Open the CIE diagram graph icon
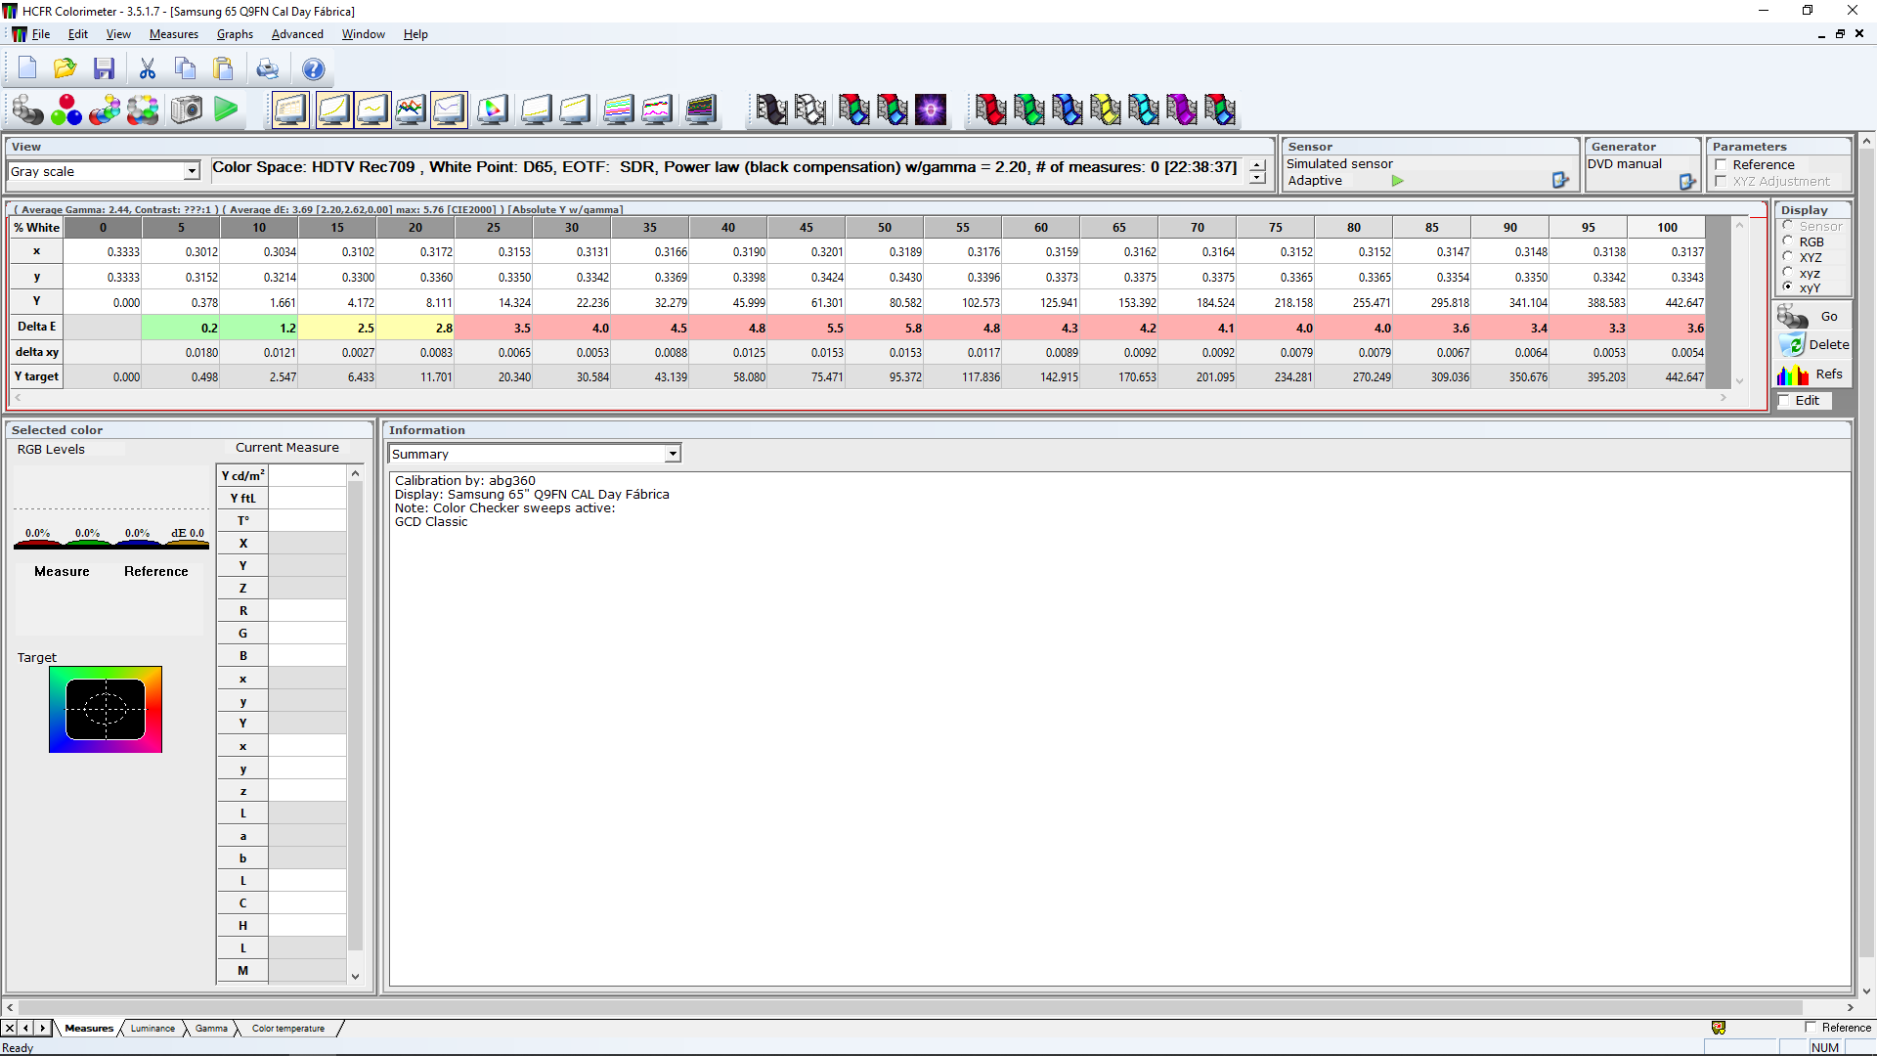1877x1056 pixels. pos(493,110)
